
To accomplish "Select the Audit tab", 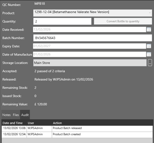I will (x=25, y=115).
